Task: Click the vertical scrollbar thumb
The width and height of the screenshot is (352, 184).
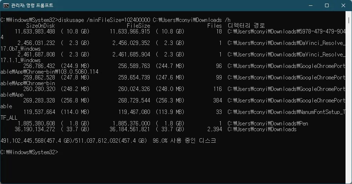Action: (349, 20)
